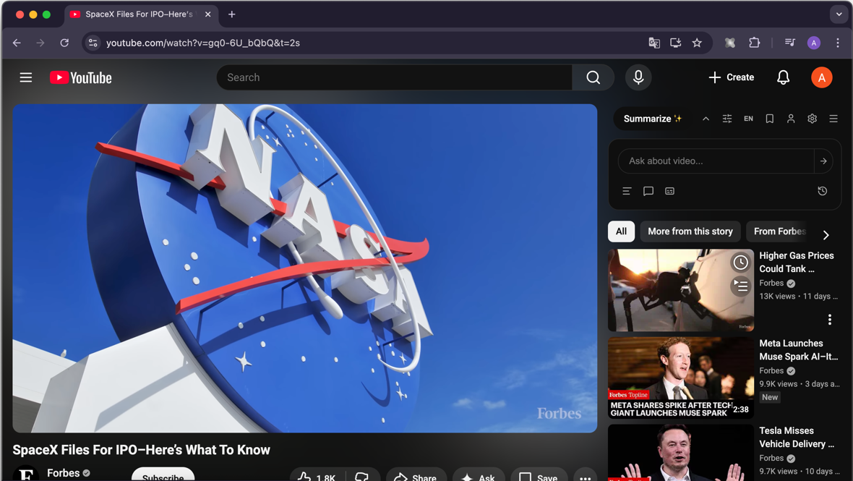Viewport: 853px width, 481px height.
Task: Submit the question with the arrow button
Action: point(823,161)
